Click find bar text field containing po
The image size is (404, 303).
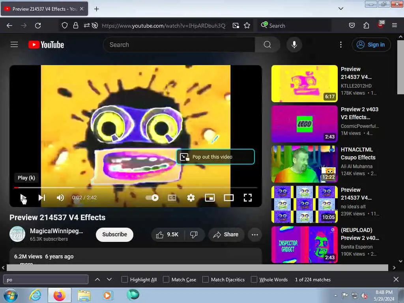click(x=46, y=280)
